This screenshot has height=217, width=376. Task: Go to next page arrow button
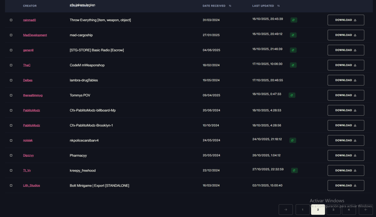coord(285,209)
